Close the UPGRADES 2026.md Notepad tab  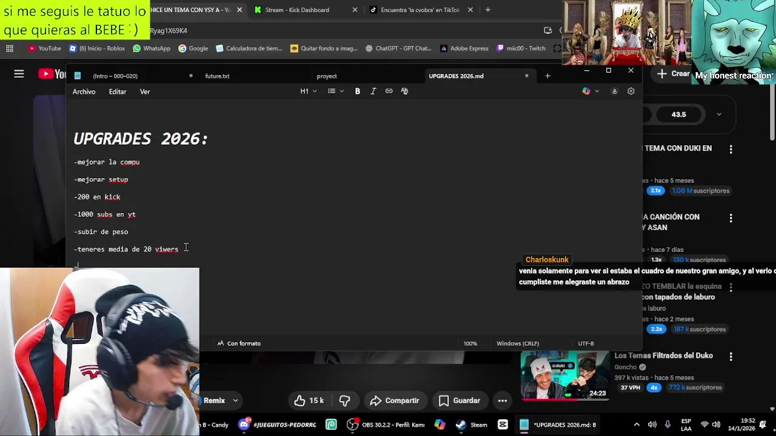point(526,76)
